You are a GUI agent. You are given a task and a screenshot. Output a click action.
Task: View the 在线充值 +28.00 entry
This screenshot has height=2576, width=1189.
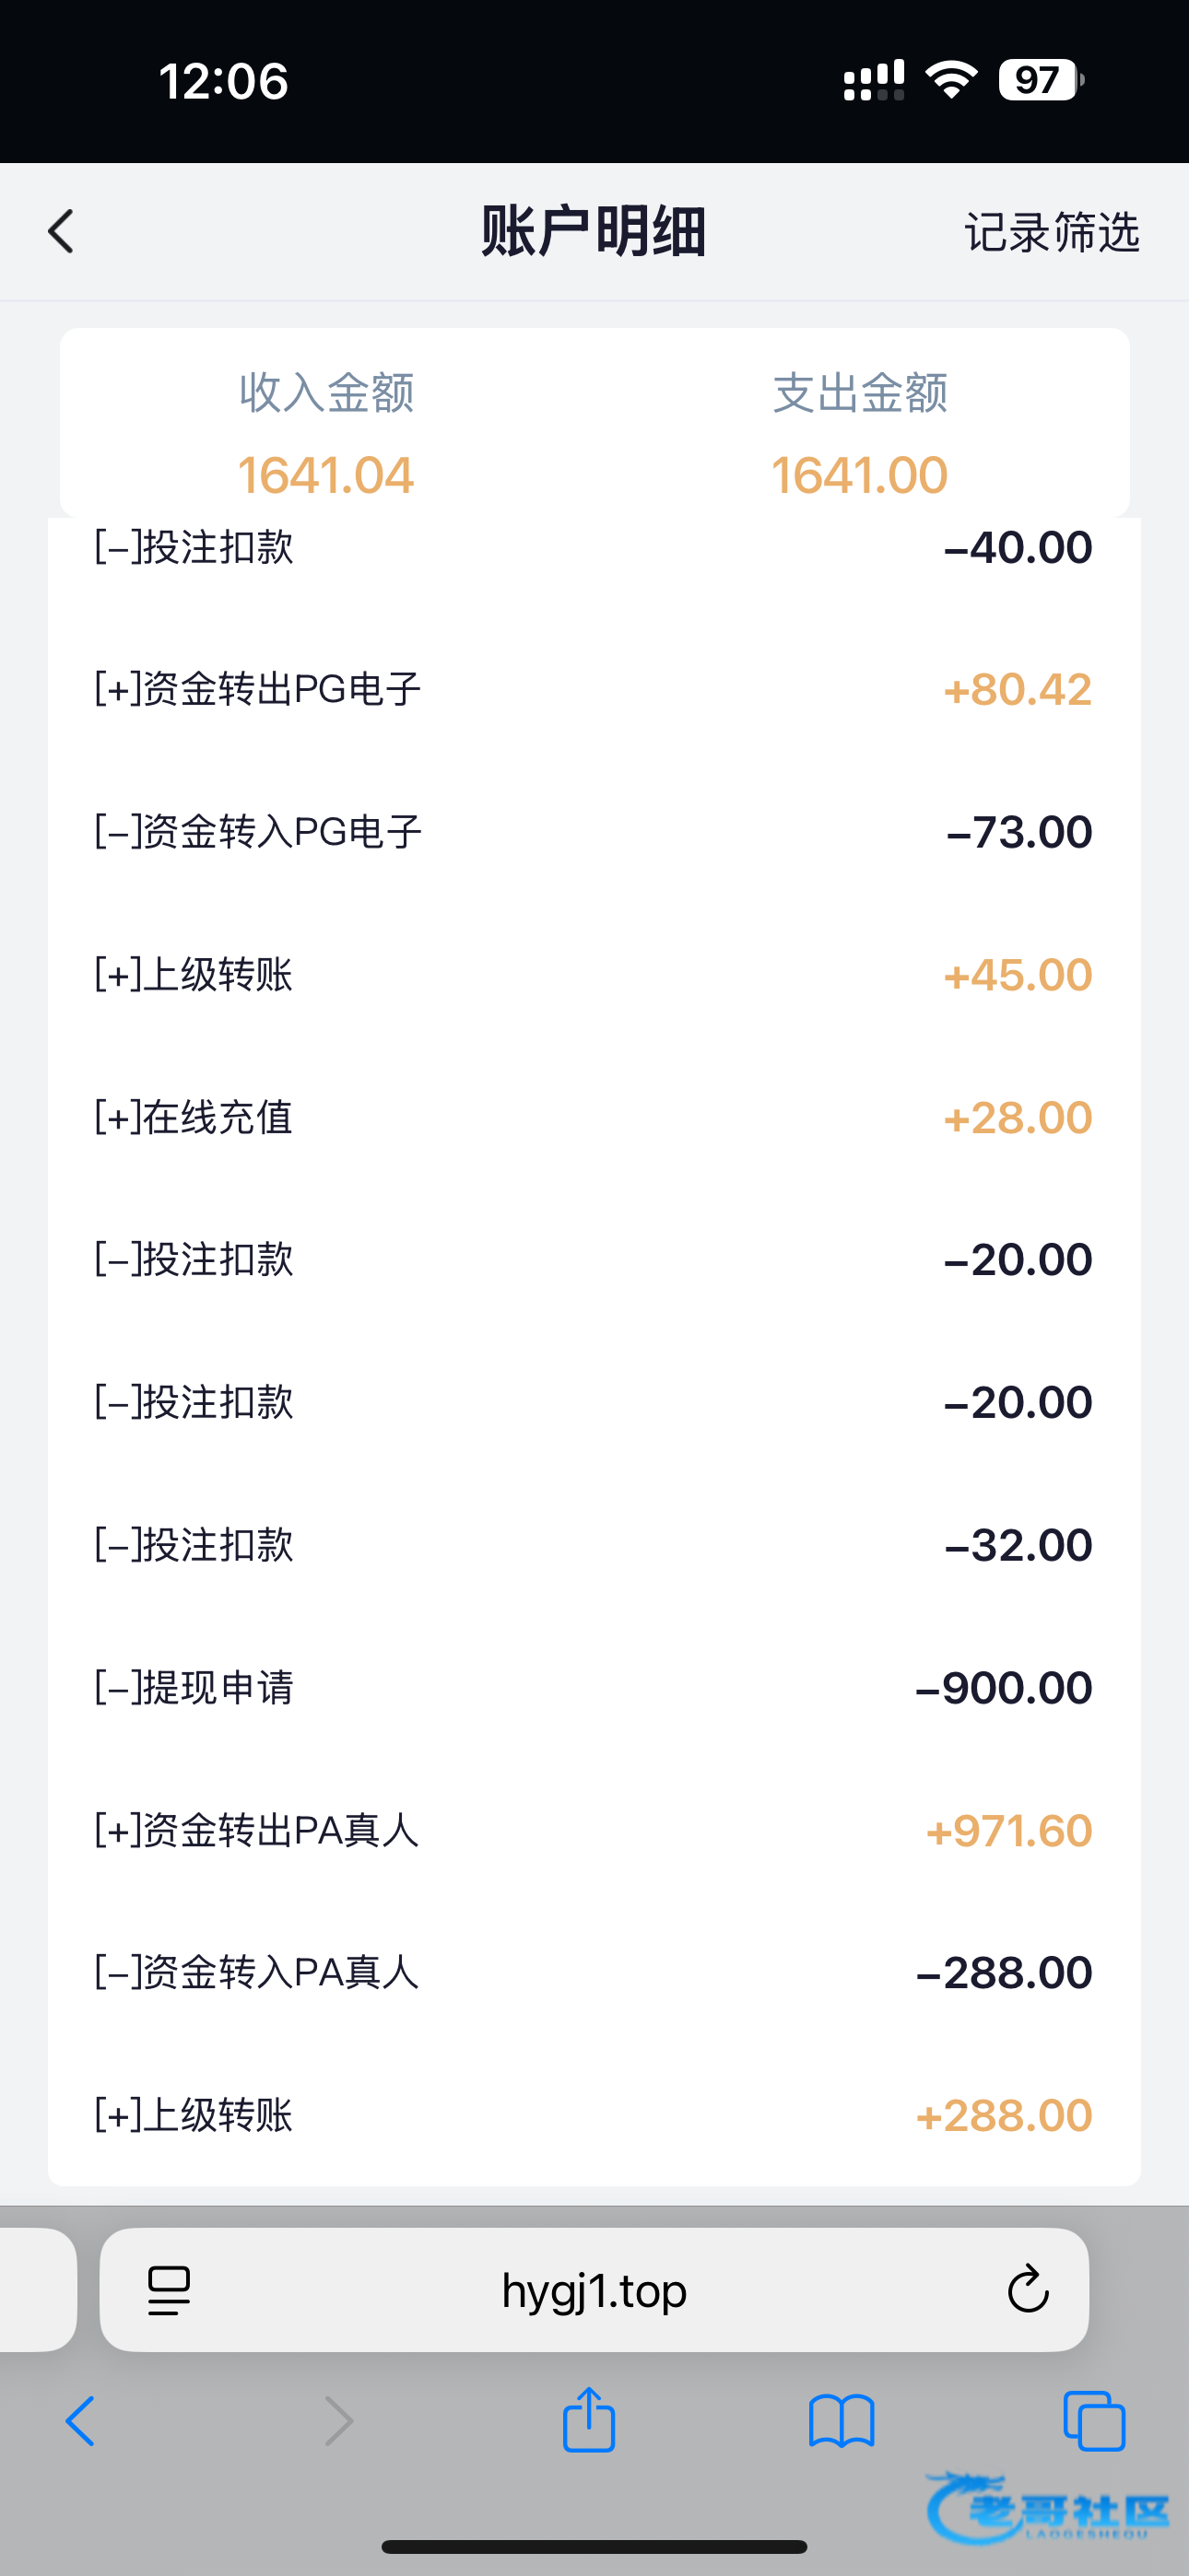click(x=594, y=1117)
